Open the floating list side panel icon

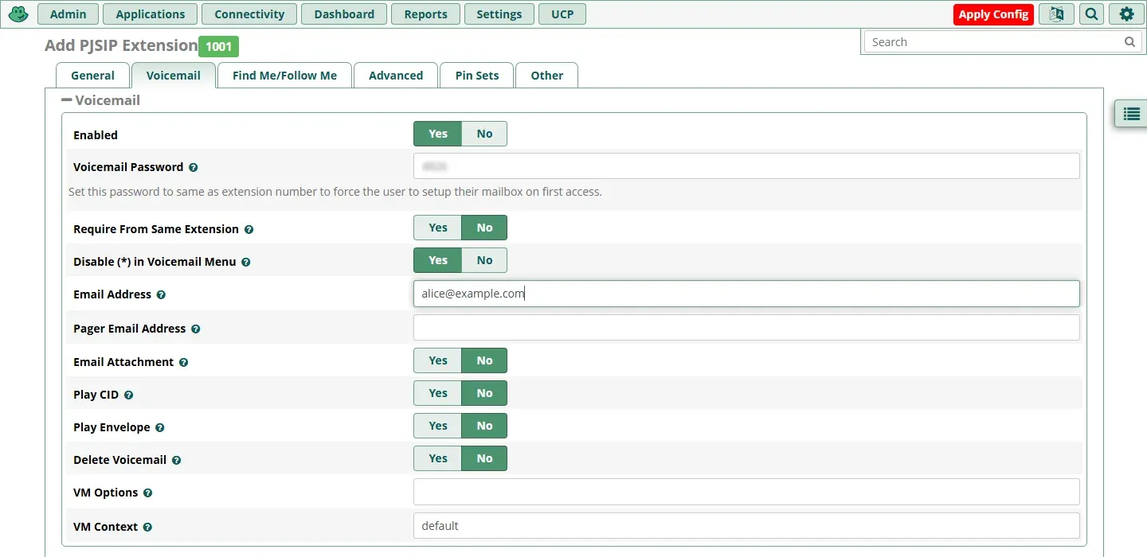[x=1131, y=114]
